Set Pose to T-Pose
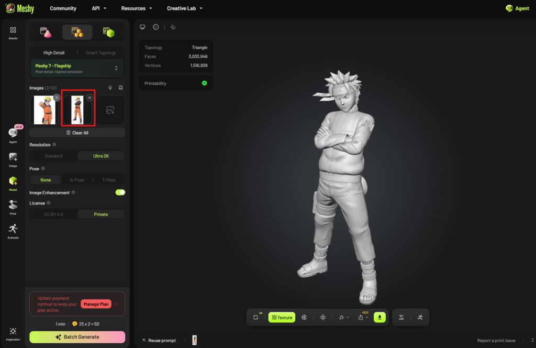The image size is (536, 348). (x=109, y=180)
